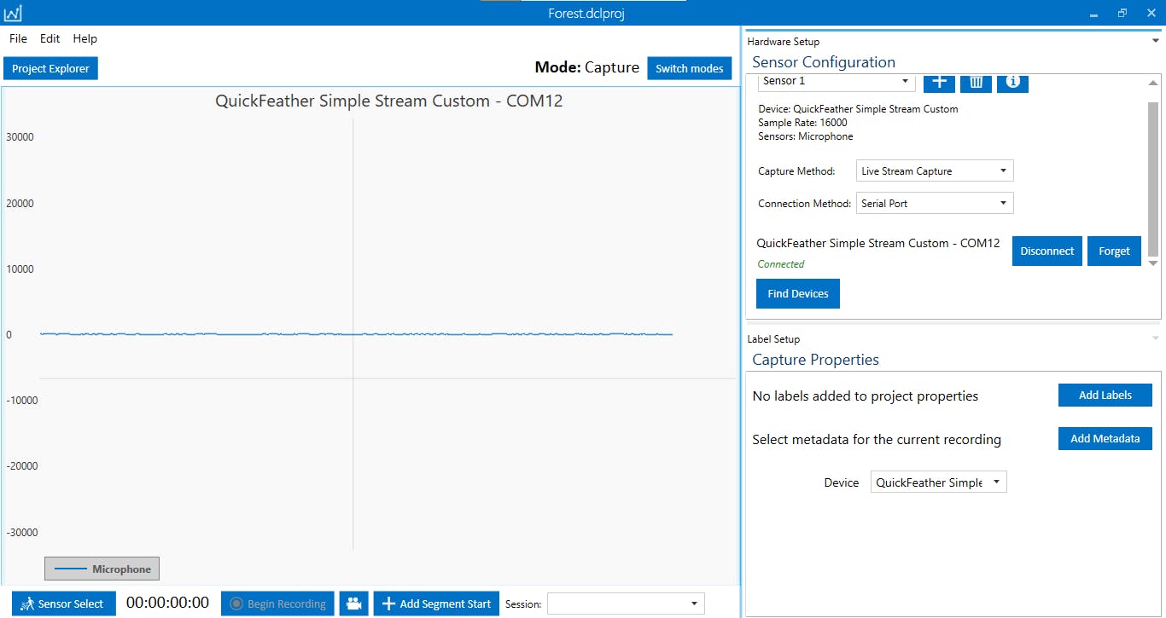Click Switch modes button
The image size is (1166, 618).
click(x=690, y=68)
